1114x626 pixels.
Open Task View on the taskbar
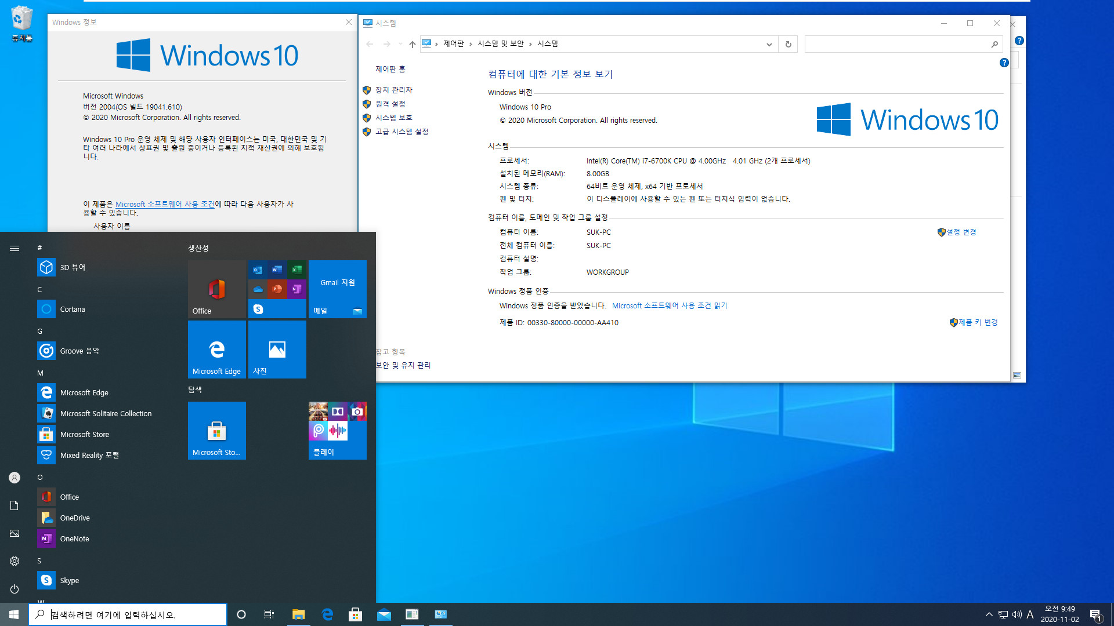pos(269,614)
